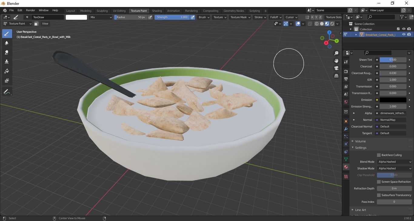Viewport: 414px width, 221px height.
Task: Open the Output properties tab
Action: point(346,79)
